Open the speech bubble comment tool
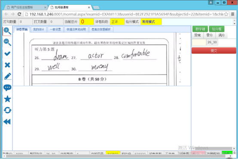 pos(7,88)
